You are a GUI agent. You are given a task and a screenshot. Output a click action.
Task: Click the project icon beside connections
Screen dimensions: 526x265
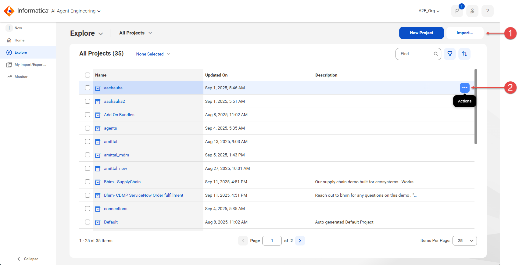98,209
